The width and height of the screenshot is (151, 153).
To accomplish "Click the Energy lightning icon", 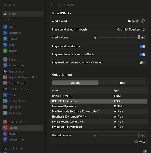I will (x=5, y=51).
